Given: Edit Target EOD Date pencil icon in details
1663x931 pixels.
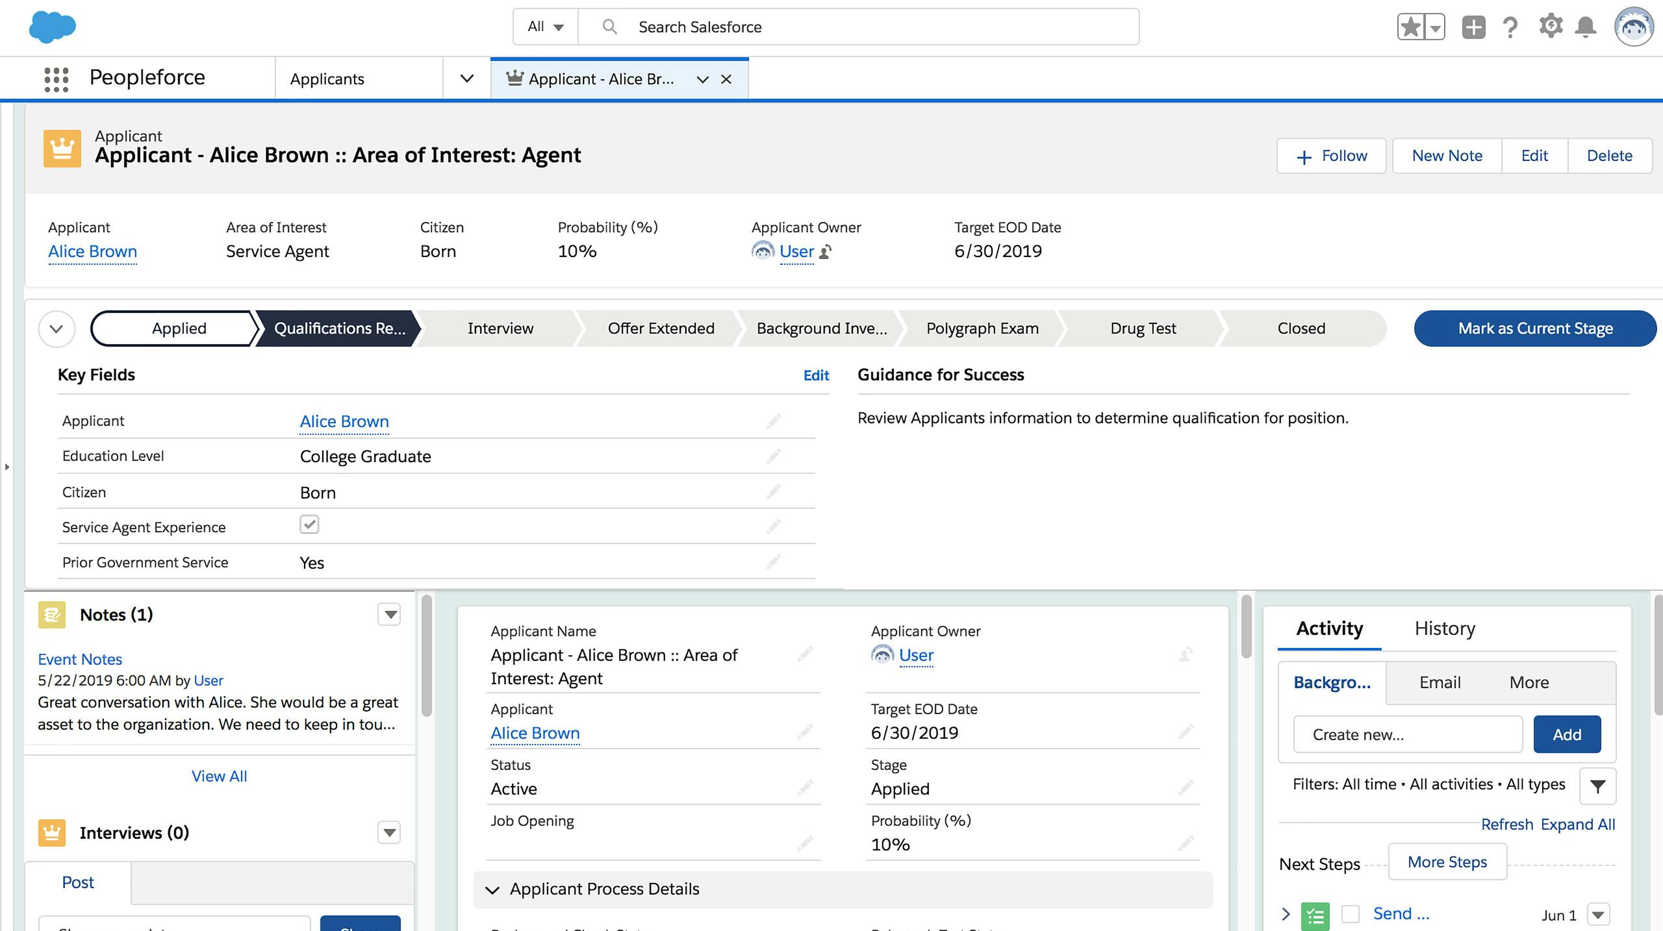Looking at the screenshot, I should tap(1186, 732).
